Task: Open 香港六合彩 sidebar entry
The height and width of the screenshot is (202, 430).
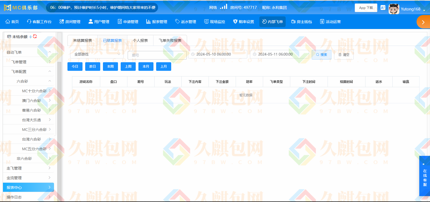Action: pos(28,110)
